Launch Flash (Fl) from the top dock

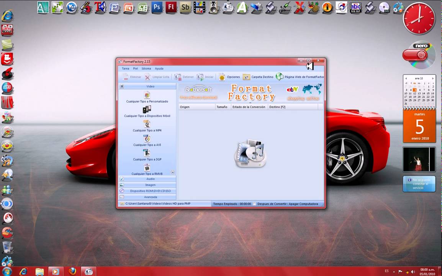tap(171, 8)
